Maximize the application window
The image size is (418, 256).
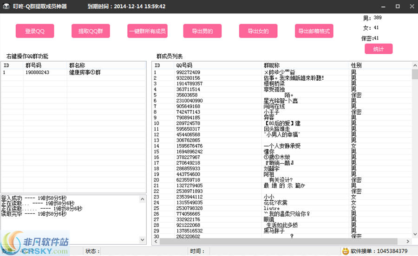(x=398, y=6)
